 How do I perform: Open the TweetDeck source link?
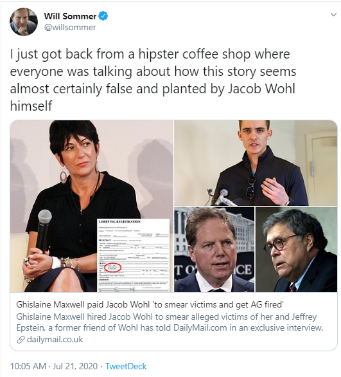click(126, 366)
